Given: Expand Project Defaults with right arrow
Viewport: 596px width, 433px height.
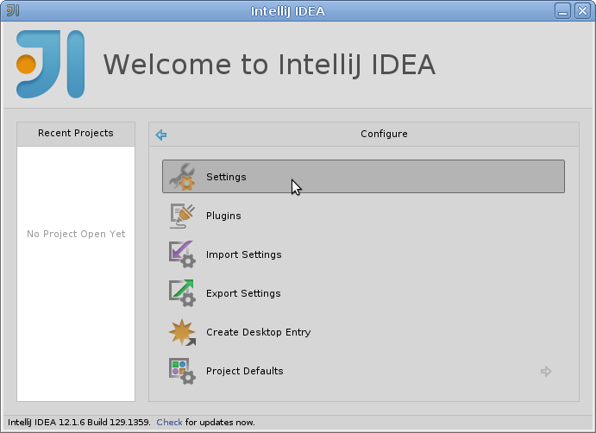Looking at the screenshot, I should click(546, 371).
